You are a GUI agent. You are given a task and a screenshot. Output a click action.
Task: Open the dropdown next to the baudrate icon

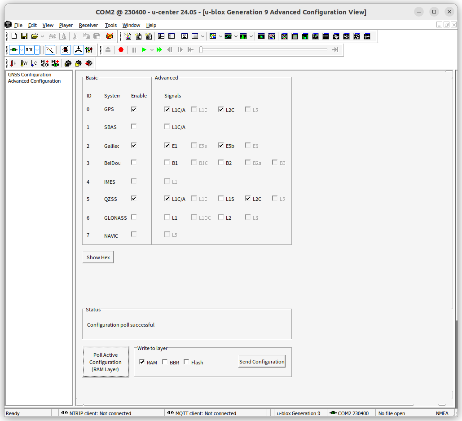tap(37, 49)
